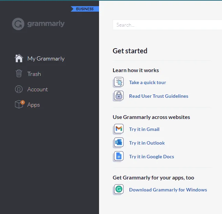
Task: Click the Grammarly logo icon
Action: pyautogui.click(x=18, y=24)
